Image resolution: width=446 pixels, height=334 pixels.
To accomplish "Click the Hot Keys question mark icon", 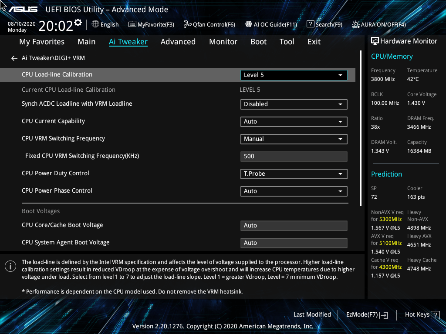I will tap(435, 315).
